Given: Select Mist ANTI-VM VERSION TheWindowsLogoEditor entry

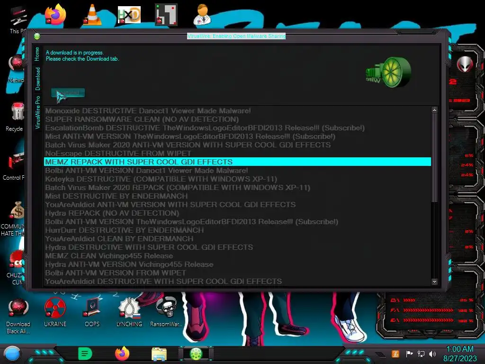Looking at the screenshot, I should [x=238, y=136].
